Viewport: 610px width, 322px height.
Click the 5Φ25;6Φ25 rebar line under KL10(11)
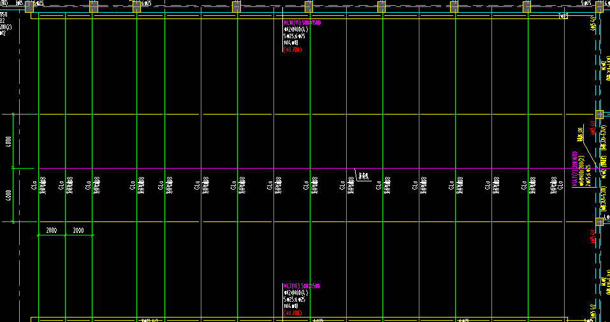click(x=294, y=36)
